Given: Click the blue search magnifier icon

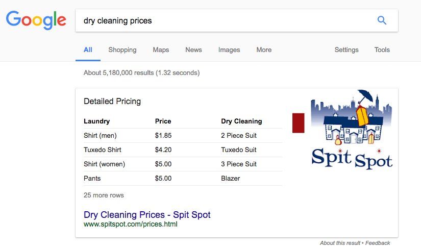Looking at the screenshot, I should click(382, 20).
